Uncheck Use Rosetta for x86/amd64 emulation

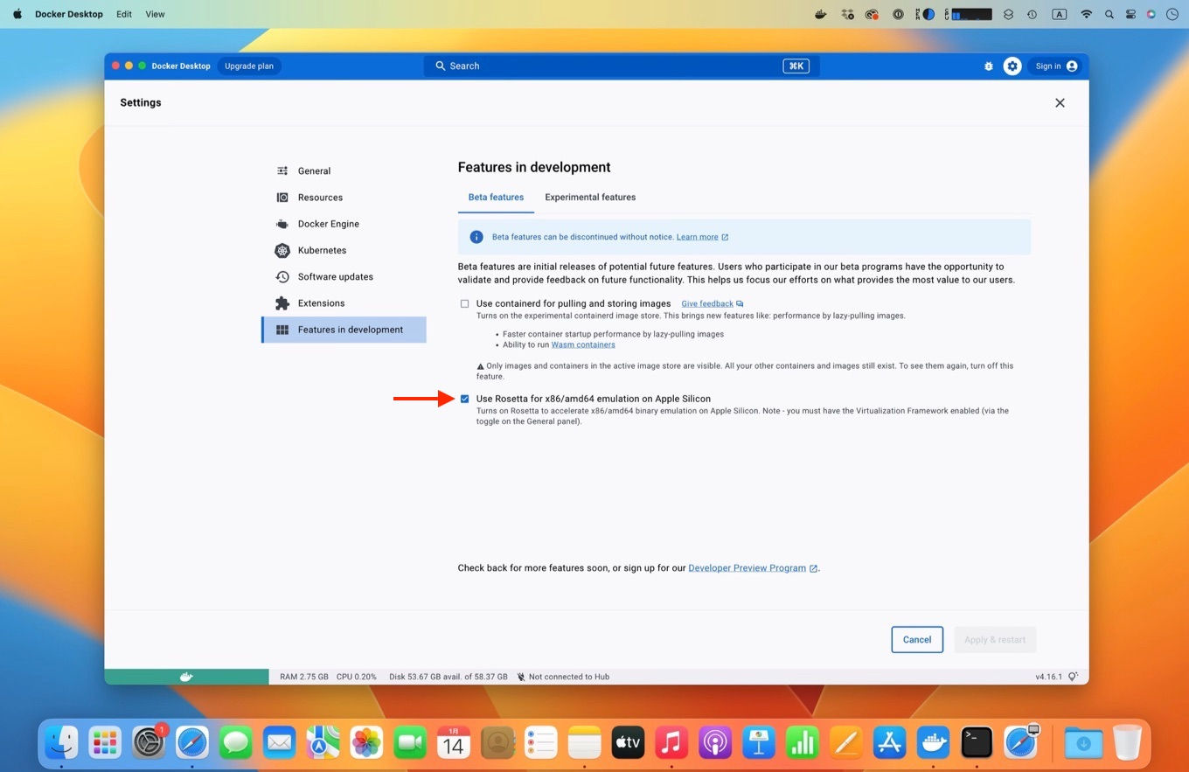[465, 399]
